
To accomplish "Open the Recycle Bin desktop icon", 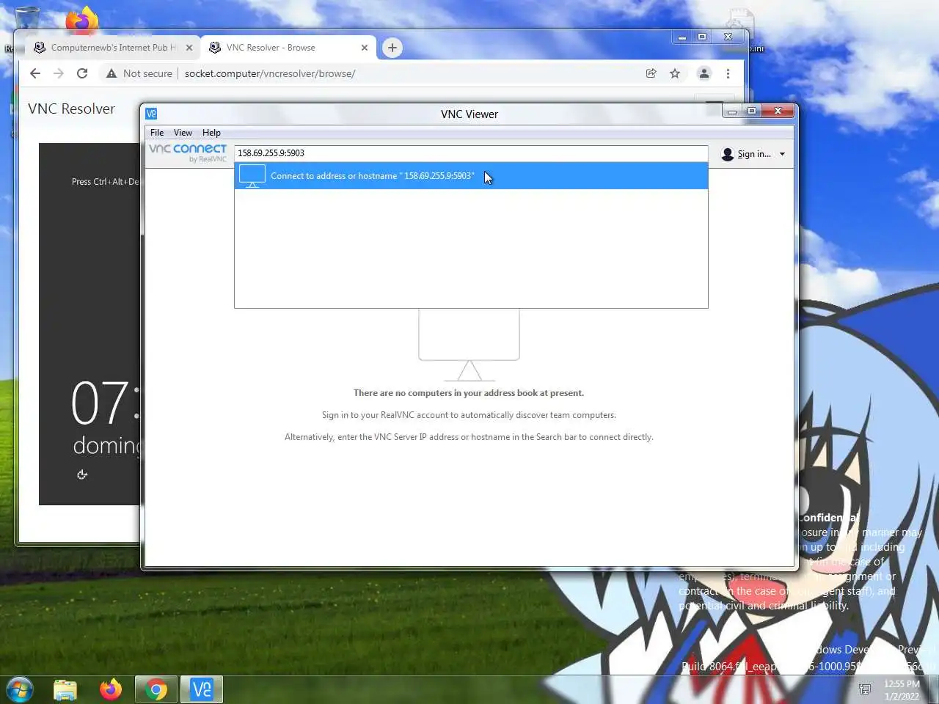I will (27, 20).
